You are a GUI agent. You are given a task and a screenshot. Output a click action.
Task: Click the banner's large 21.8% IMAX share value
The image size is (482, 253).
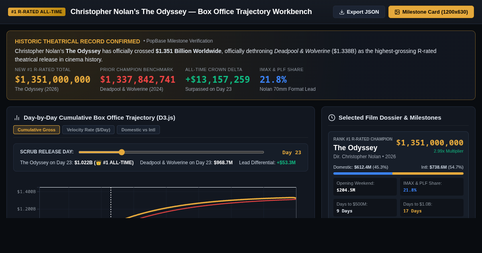(273, 80)
